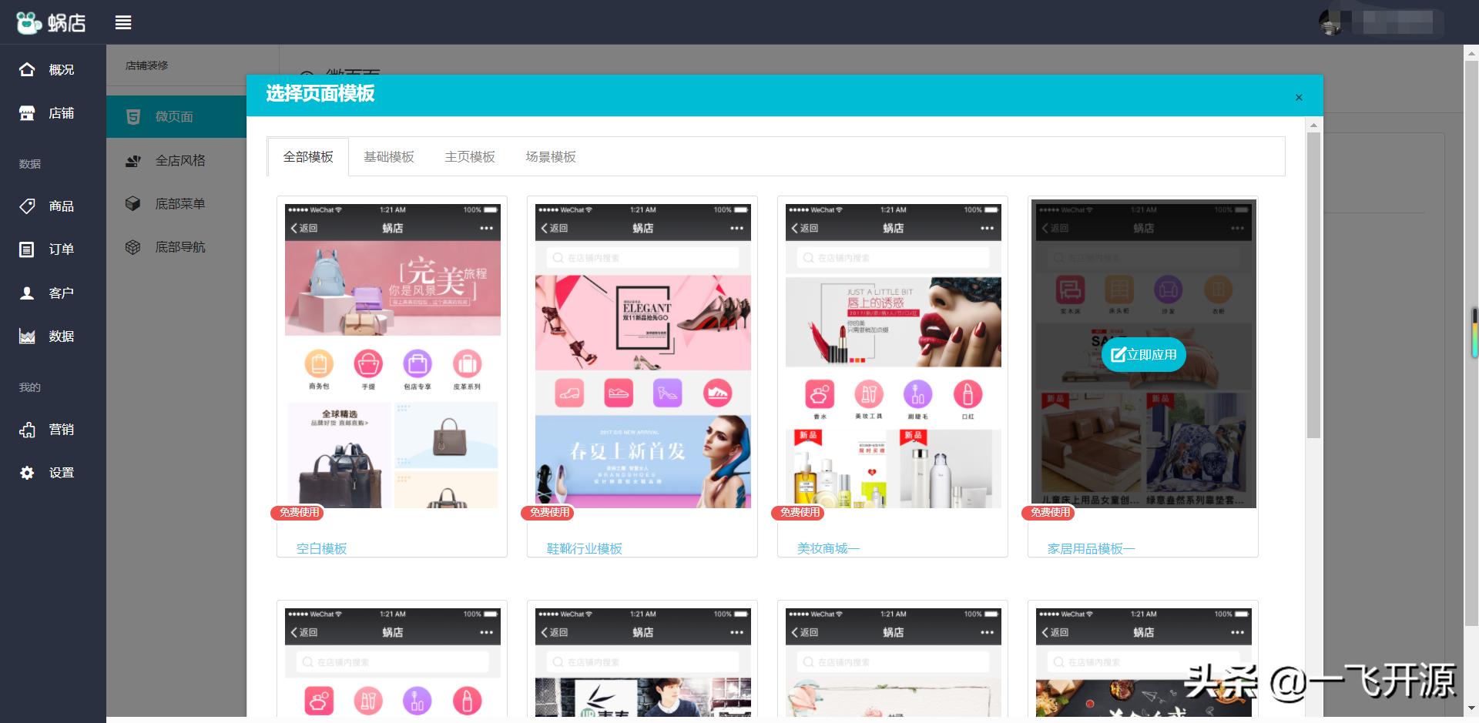Close the 选择页面模板 dialog
This screenshot has height=723, width=1479.
pos(1299,97)
